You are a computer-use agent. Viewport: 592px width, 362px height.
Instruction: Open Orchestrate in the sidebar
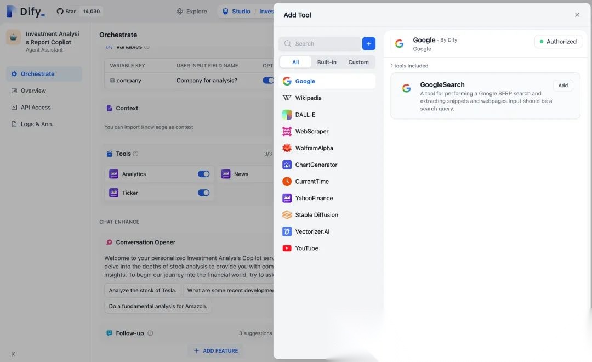pyautogui.click(x=44, y=74)
